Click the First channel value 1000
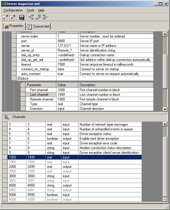 click(x=67, y=90)
